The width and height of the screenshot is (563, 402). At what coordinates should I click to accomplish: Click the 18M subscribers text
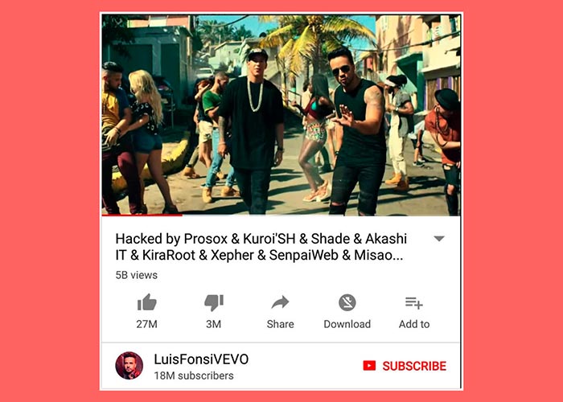(x=194, y=375)
